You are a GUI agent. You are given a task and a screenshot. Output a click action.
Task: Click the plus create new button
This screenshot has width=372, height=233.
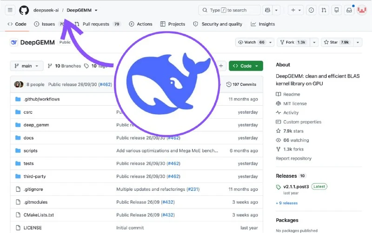click(296, 10)
